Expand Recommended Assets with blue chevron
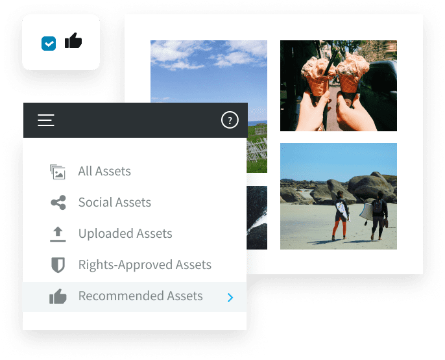445x360 pixels. click(230, 298)
